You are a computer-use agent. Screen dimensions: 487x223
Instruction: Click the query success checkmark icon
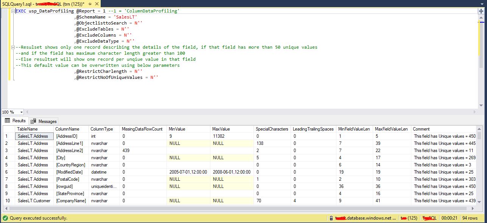[5, 218]
